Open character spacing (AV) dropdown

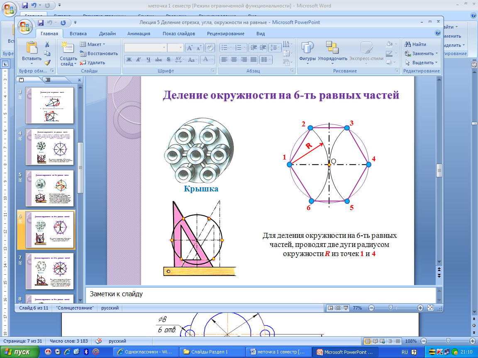[179, 60]
